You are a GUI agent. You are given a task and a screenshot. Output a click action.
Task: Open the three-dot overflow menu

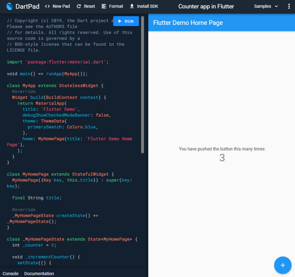[289, 6]
